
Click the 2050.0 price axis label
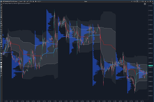click(151, 77)
